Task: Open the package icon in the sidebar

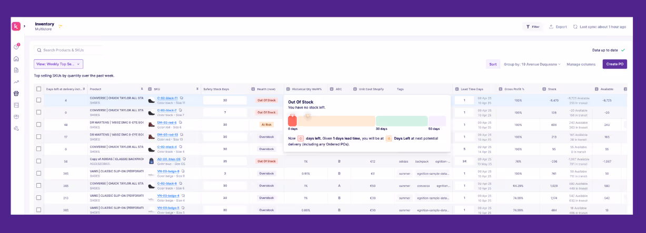Action: pos(16,116)
